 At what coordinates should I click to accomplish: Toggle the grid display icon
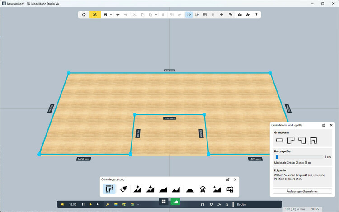click(x=205, y=15)
